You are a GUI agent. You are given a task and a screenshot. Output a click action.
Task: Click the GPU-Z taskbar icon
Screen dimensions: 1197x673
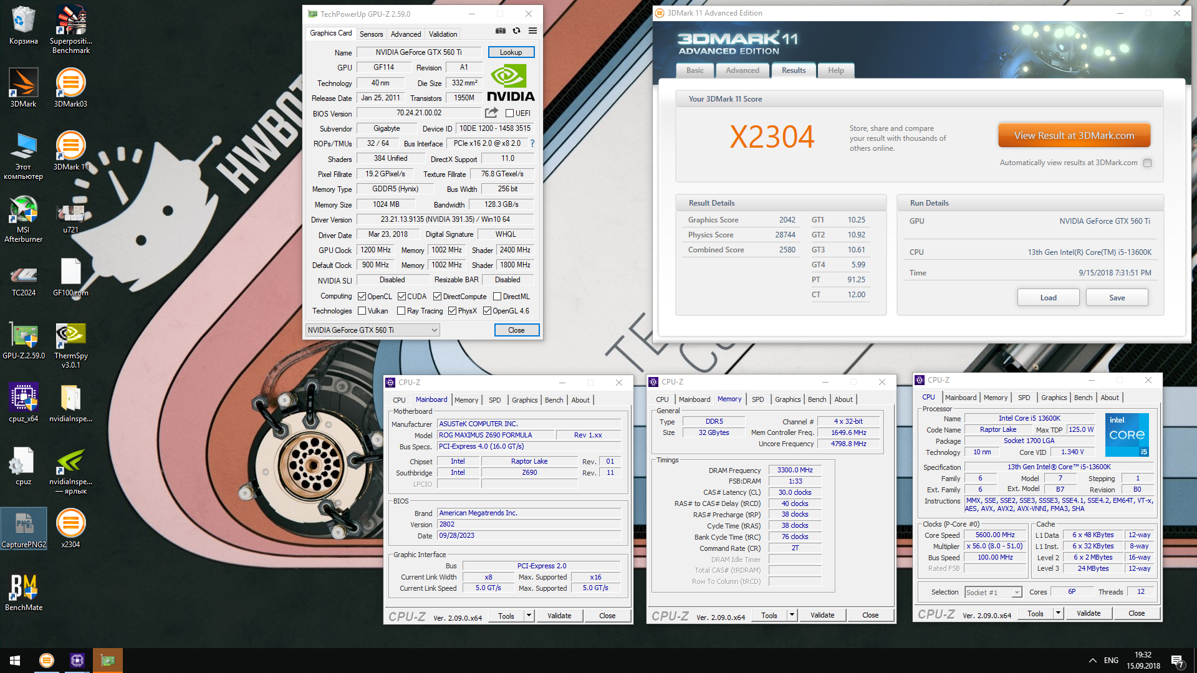108,661
